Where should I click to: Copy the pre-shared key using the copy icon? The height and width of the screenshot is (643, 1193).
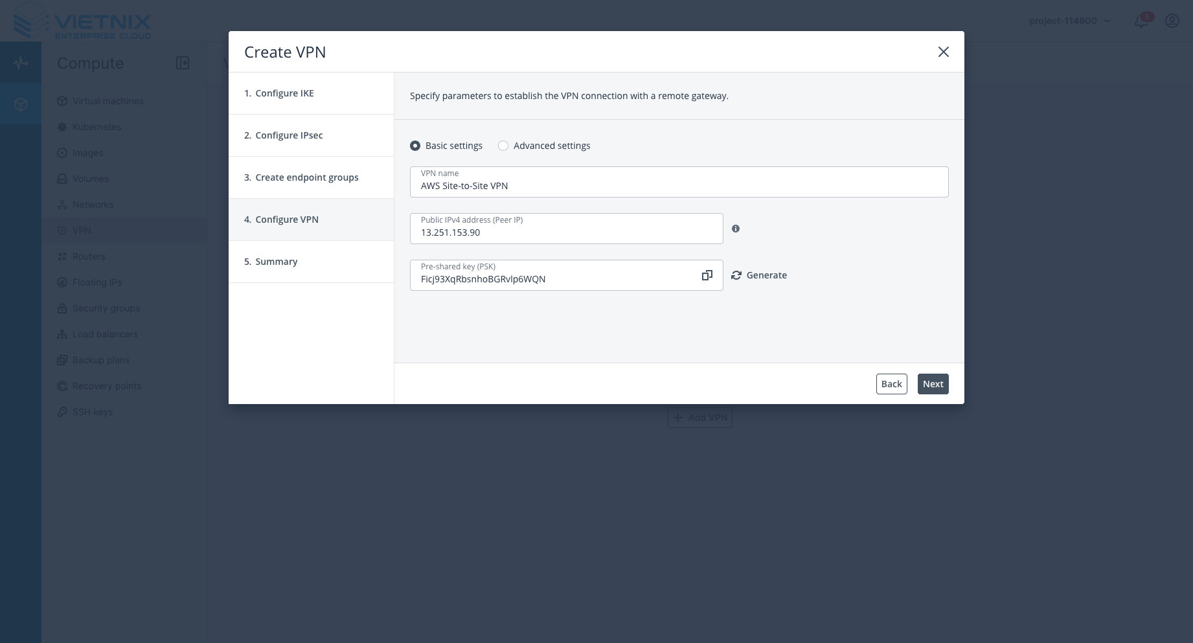tap(707, 275)
